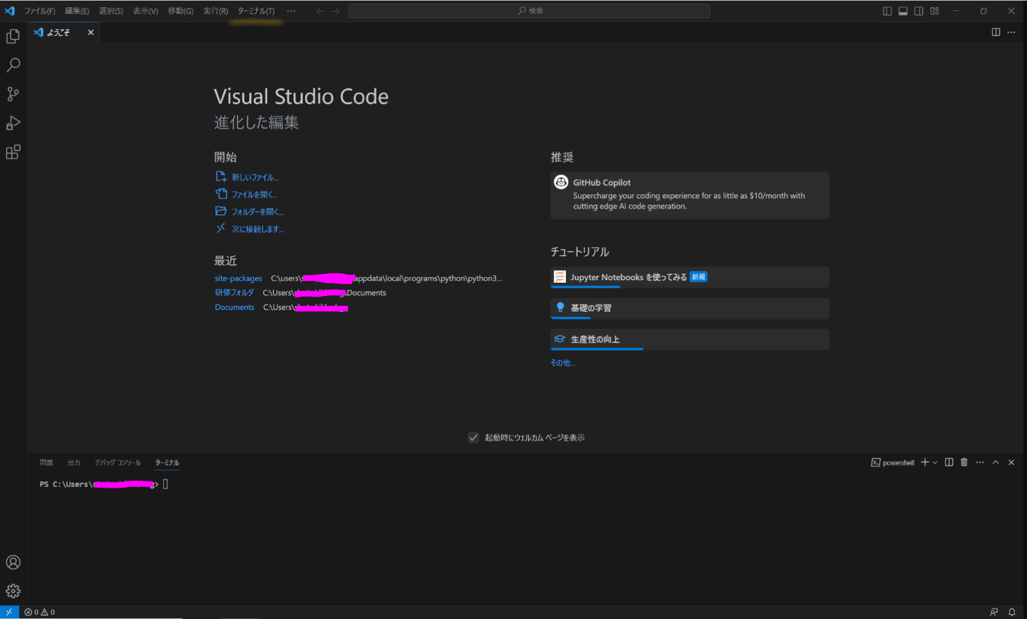
Task: Open the recent site-packages folder
Action: click(238, 278)
